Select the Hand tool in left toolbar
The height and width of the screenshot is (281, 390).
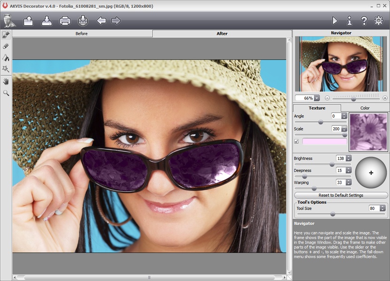click(x=6, y=81)
